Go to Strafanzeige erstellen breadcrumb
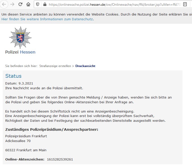This screenshot has width=192, height=167. click(55, 66)
